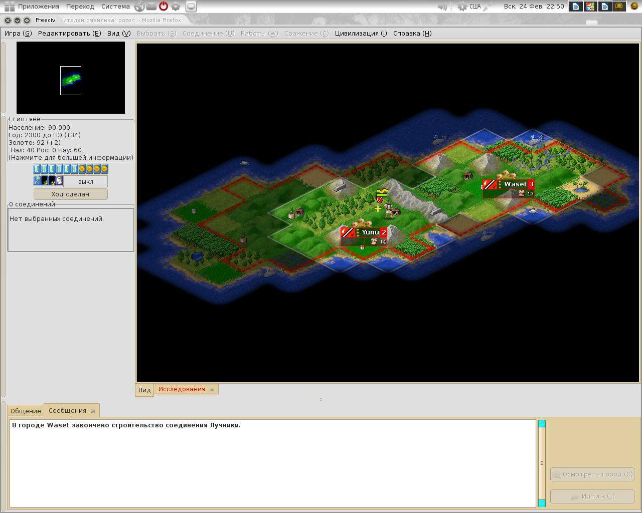Click the last gold tax rate icon
The height and width of the screenshot is (513, 642).
click(104, 169)
